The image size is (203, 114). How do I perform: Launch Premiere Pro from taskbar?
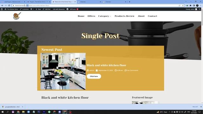point(44,112)
